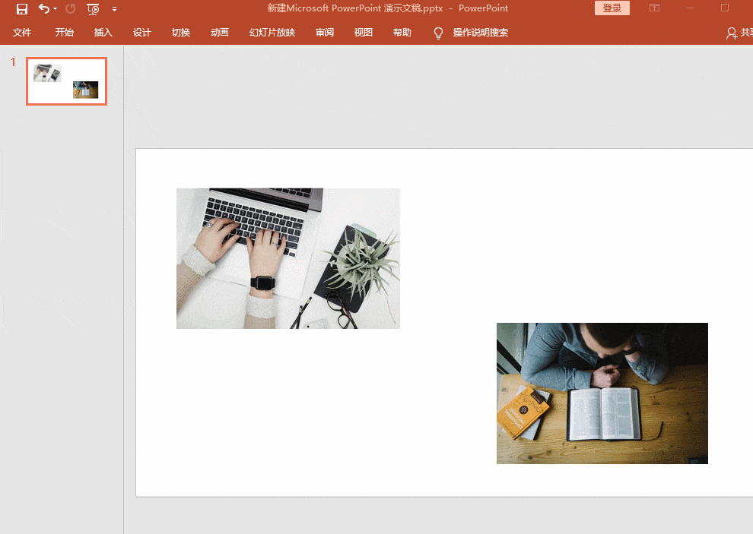Screen dimensions: 753x534
Task: Switch to the 视图 tab
Action: pyautogui.click(x=364, y=32)
